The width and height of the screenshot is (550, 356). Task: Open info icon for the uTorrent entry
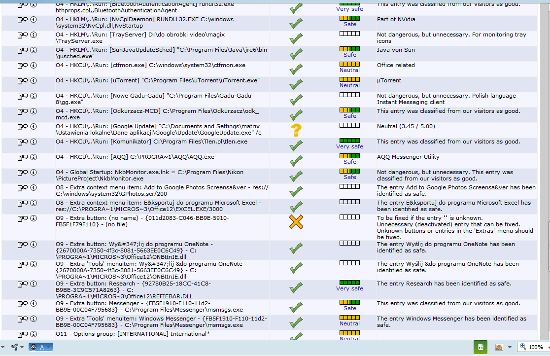click(34, 81)
